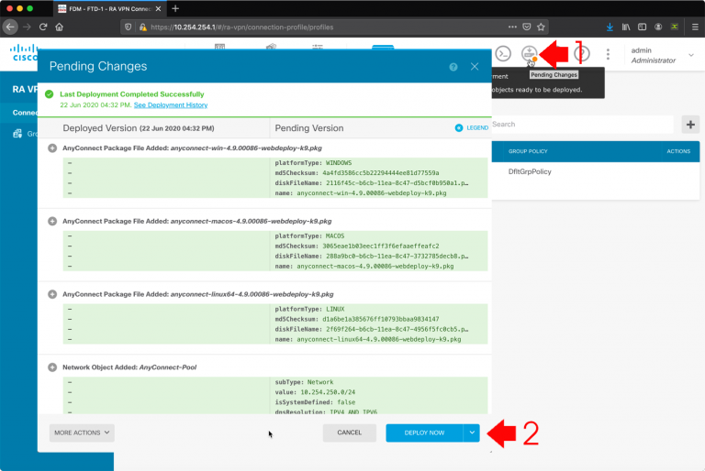The height and width of the screenshot is (471, 705).
Task: Click the Pending Changes deploy icon
Action: point(529,54)
